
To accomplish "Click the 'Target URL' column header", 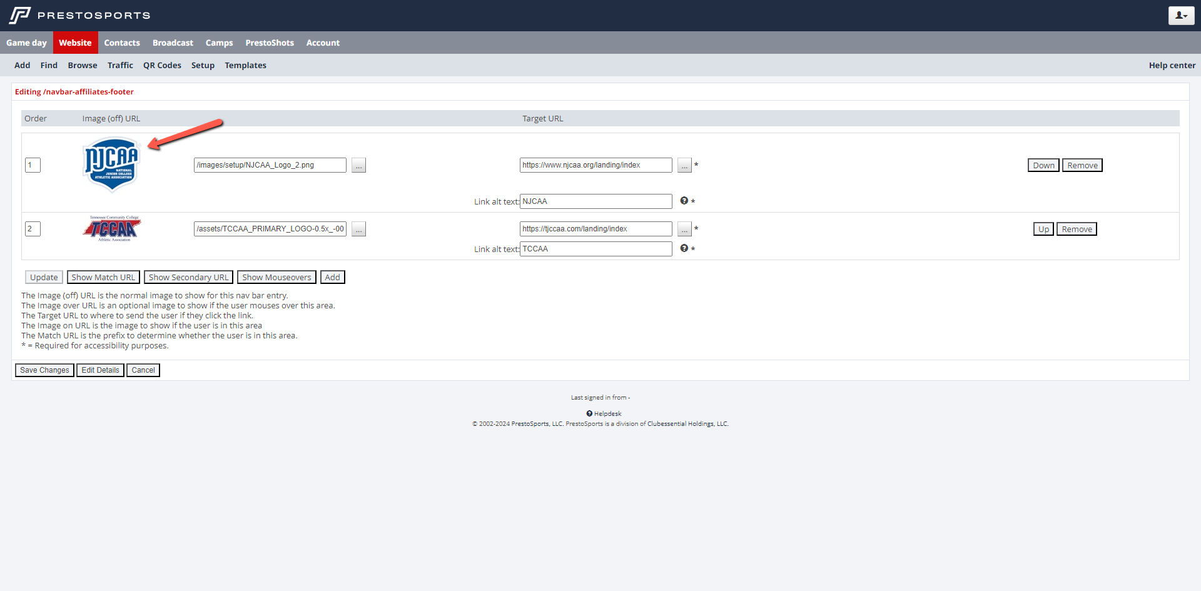I will (542, 118).
